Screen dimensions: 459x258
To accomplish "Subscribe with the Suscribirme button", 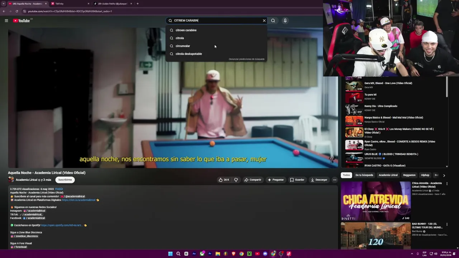I will pos(65,180).
